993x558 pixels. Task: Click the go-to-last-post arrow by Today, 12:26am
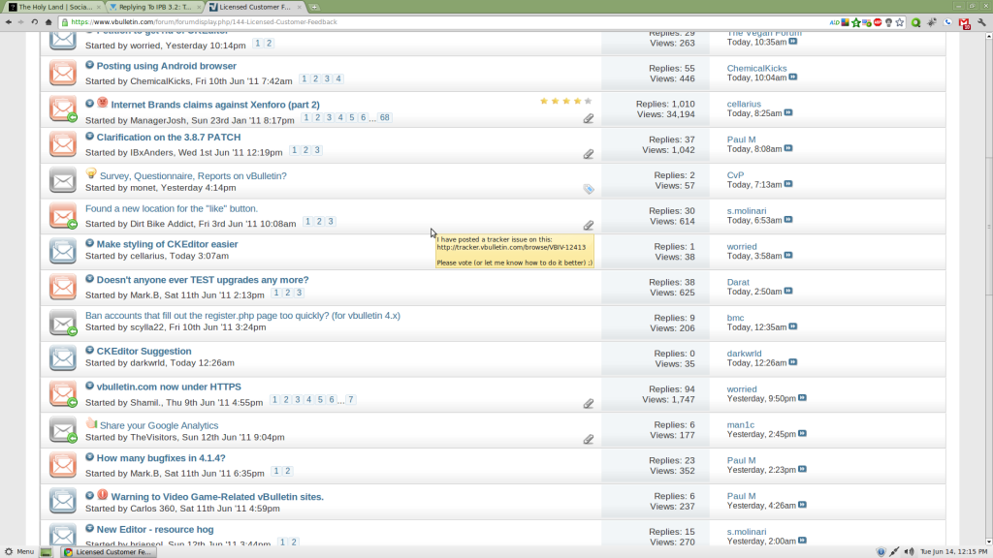793,362
